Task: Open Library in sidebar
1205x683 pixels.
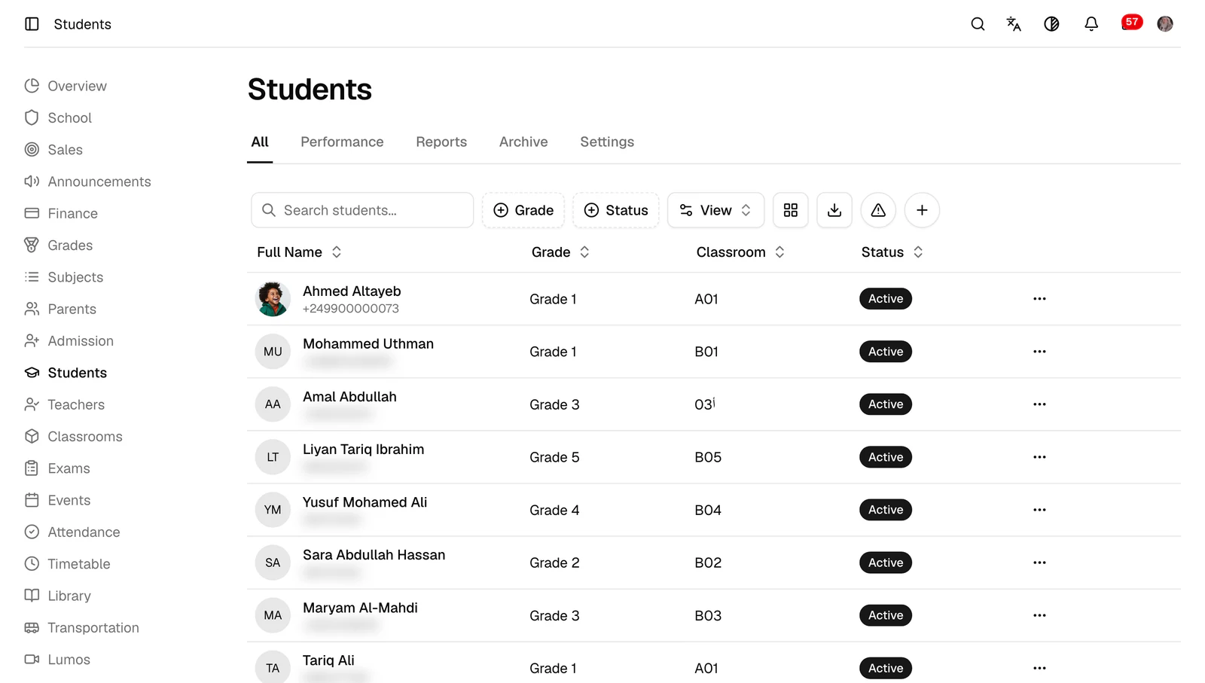Action: (58, 596)
